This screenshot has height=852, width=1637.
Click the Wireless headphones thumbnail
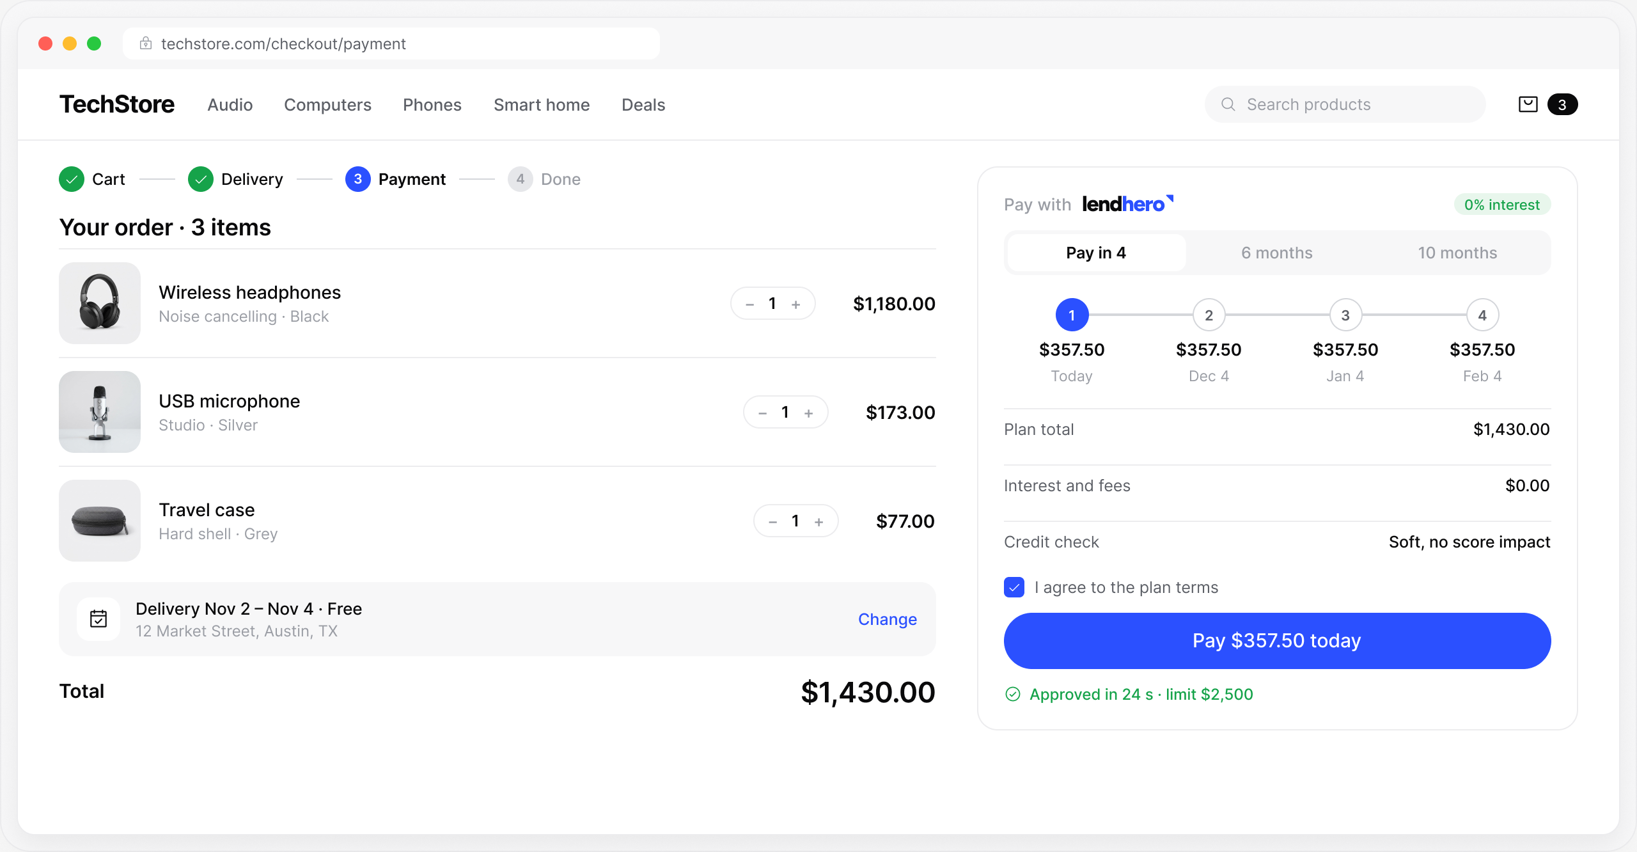click(100, 303)
